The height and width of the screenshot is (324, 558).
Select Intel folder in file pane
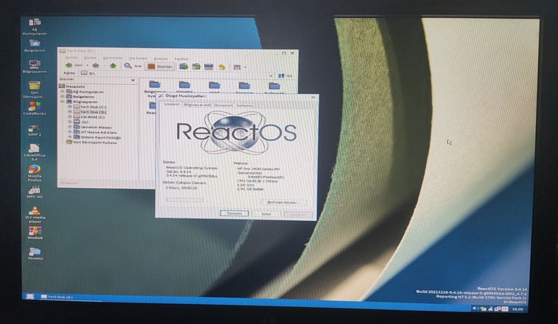(x=214, y=87)
